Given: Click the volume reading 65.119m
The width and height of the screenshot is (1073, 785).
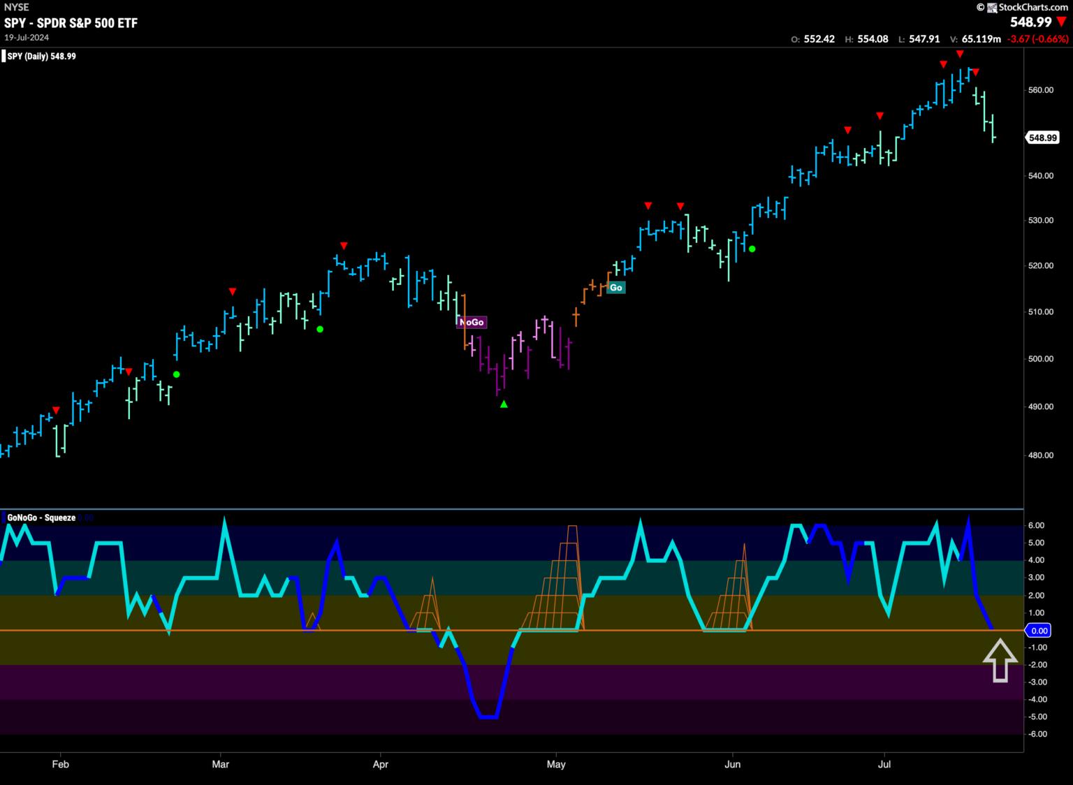Looking at the screenshot, I should [x=981, y=39].
